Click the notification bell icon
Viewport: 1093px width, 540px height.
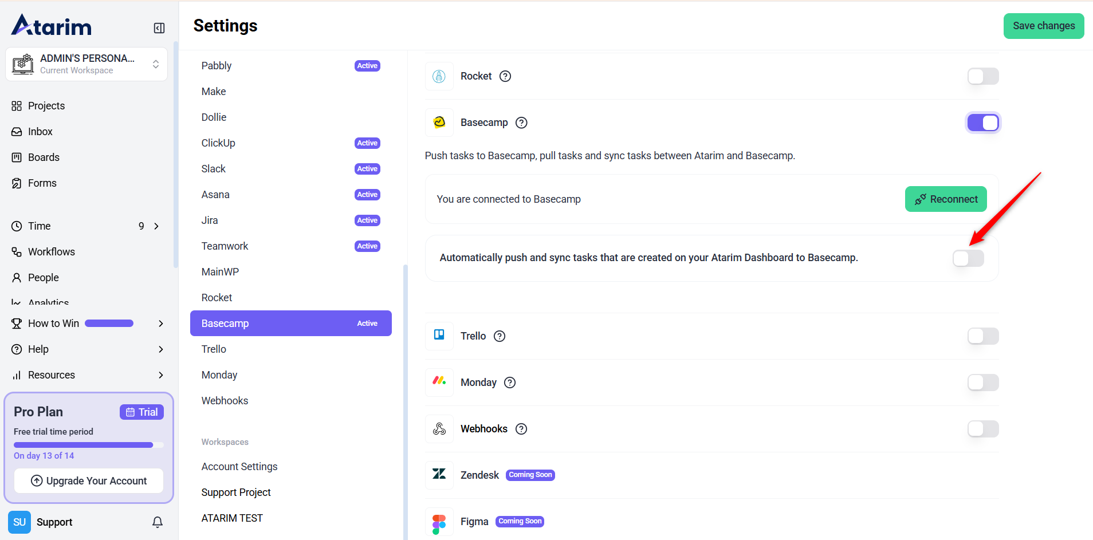click(x=158, y=522)
